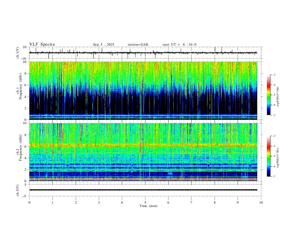Select the date text "Sep. 5 , 2025"
Image resolution: width=294 pixels, height=227 pixels.
coord(104,45)
